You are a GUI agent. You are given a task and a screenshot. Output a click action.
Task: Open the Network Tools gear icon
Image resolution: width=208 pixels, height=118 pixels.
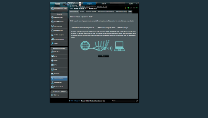click(52, 87)
